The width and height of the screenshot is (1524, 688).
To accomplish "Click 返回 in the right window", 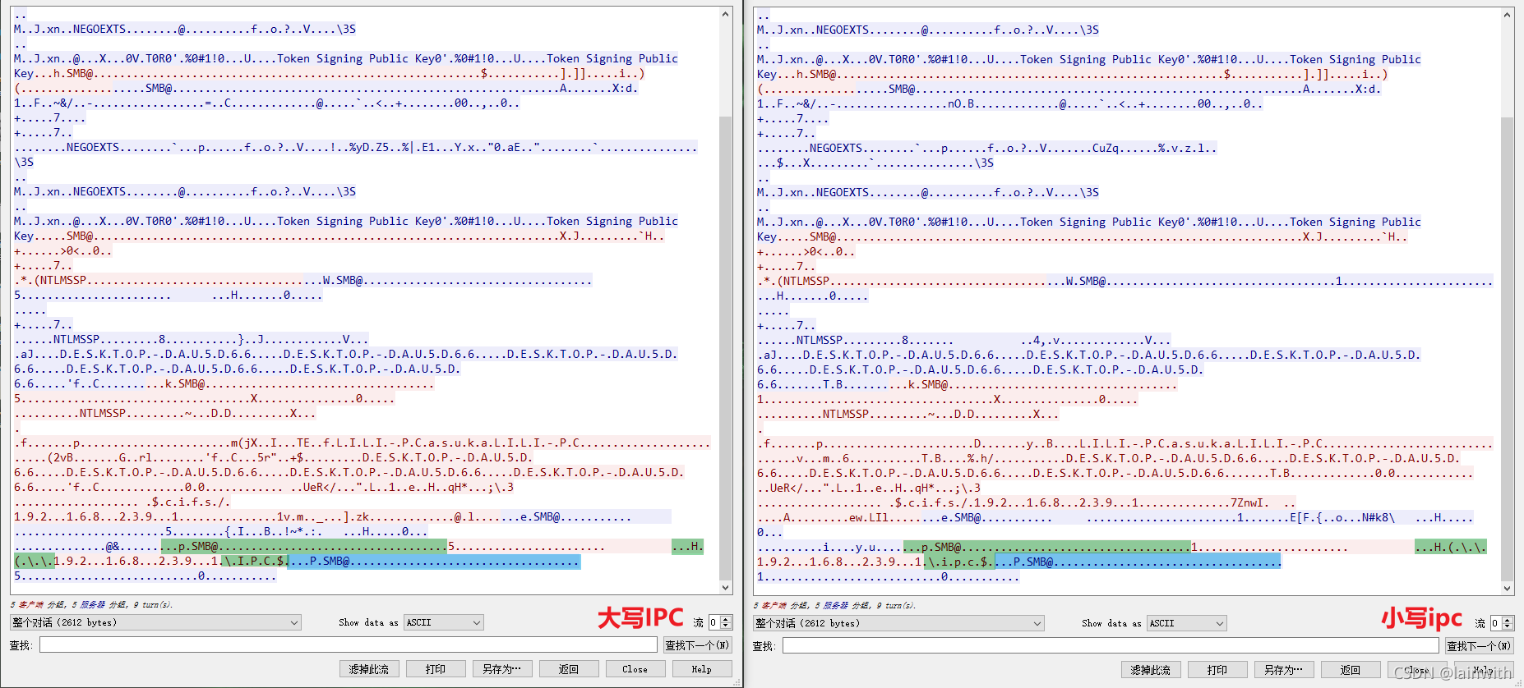I will click(1351, 670).
